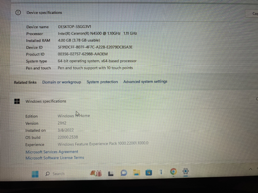
Task: Select installed on date 3/8/2022
Action: click(x=66, y=130)
